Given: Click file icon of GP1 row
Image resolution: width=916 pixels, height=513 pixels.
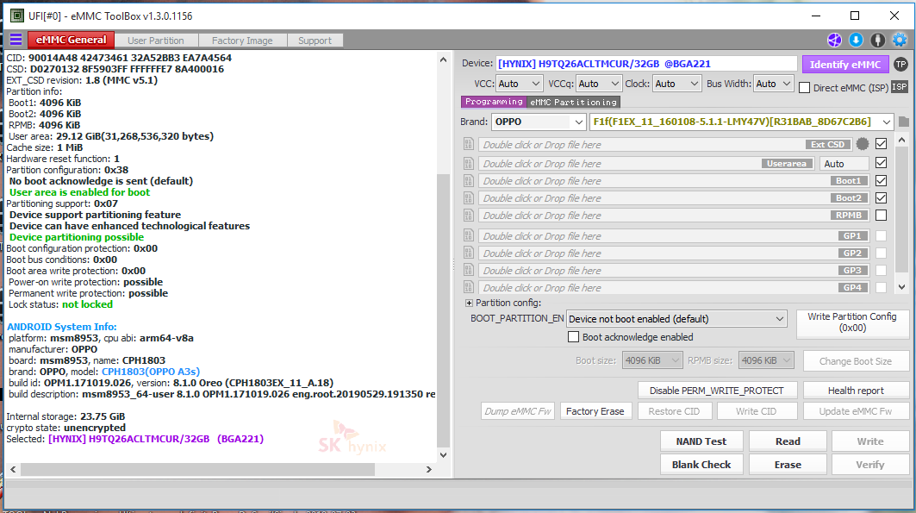Looking at the screenshot, I should point(468,235).
